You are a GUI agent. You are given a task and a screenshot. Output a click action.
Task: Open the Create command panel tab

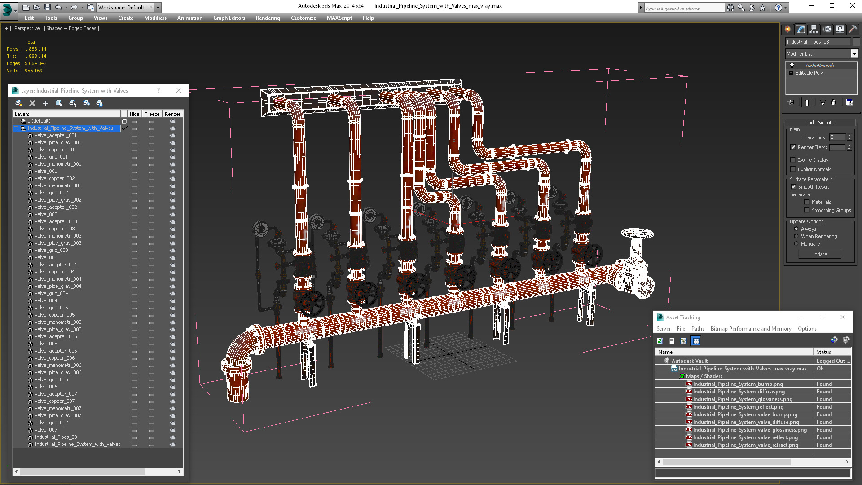click(x=788, y=29)
